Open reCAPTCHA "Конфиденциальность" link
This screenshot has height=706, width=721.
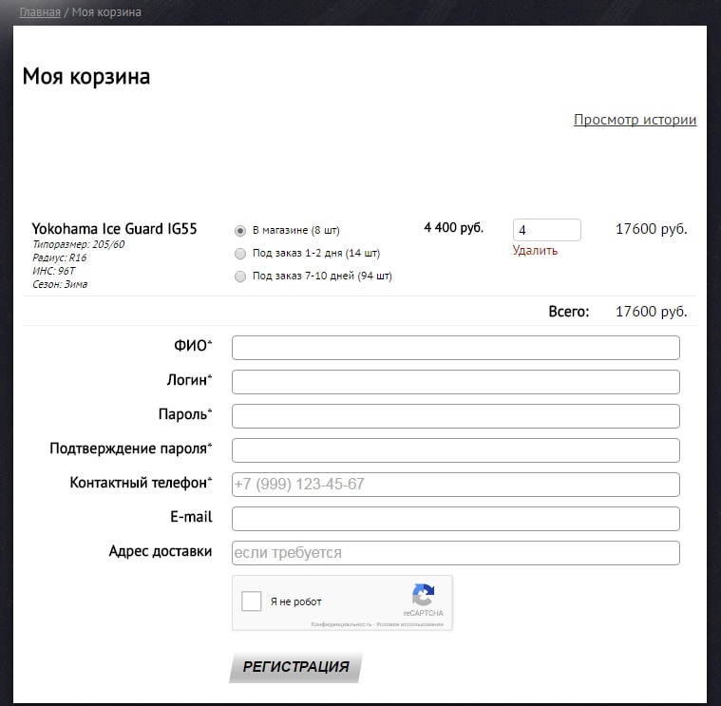341,624
